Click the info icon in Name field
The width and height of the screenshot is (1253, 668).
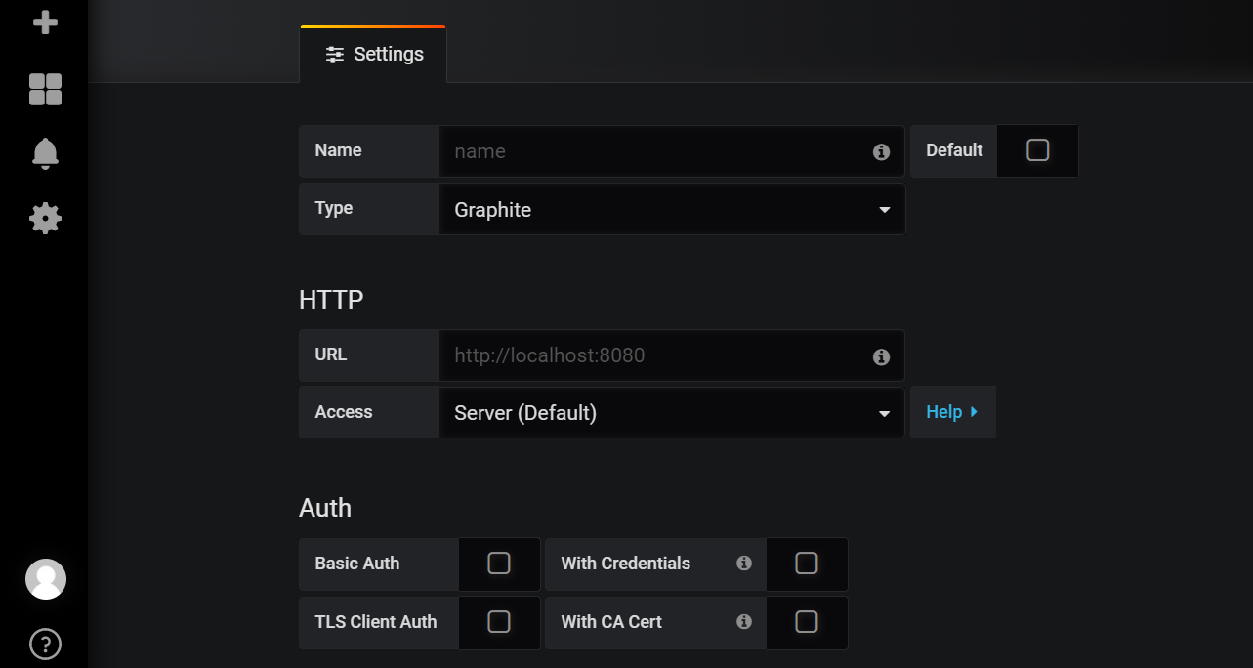point(881,152)
